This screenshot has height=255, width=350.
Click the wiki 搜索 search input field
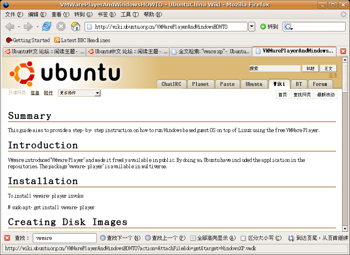pyautogui.click(x=275, y=68)
